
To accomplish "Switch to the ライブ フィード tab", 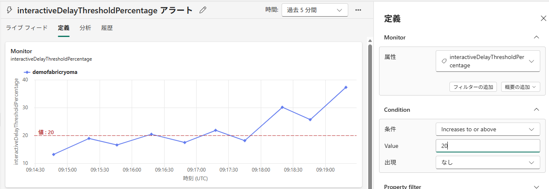I will pos(27,28).
